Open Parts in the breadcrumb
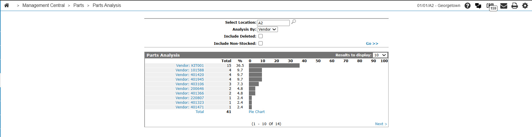 point(79,5)
